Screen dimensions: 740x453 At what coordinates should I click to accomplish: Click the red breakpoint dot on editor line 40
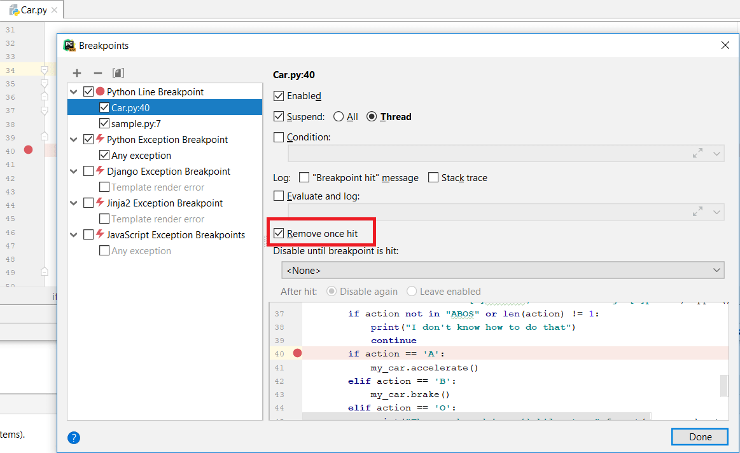point(29,150)
